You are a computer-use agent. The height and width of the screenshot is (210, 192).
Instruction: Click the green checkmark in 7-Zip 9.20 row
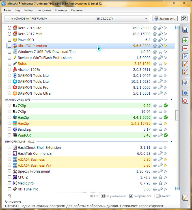click(x=166, y=105)
